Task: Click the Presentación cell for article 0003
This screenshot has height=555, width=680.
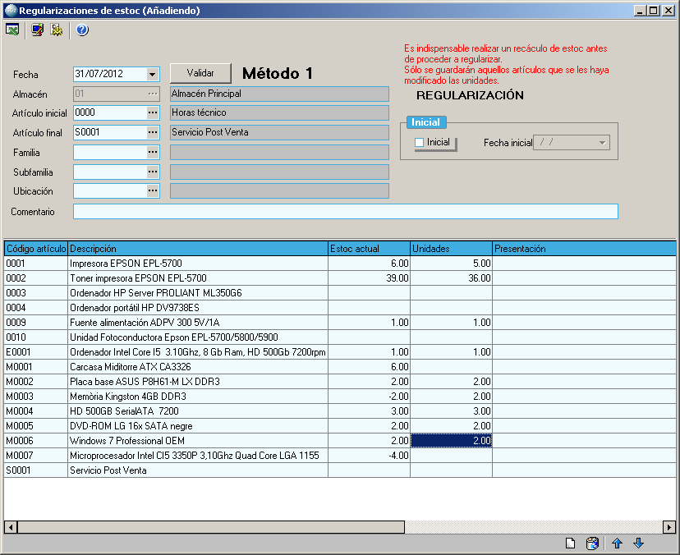Action: [585, 292]
